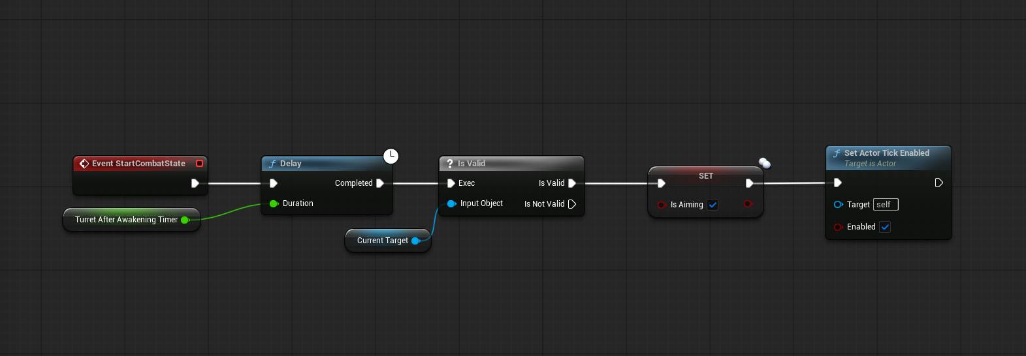Select the Current Target variable node
This screenshot has height=356, width=1026.
[382, 241]
